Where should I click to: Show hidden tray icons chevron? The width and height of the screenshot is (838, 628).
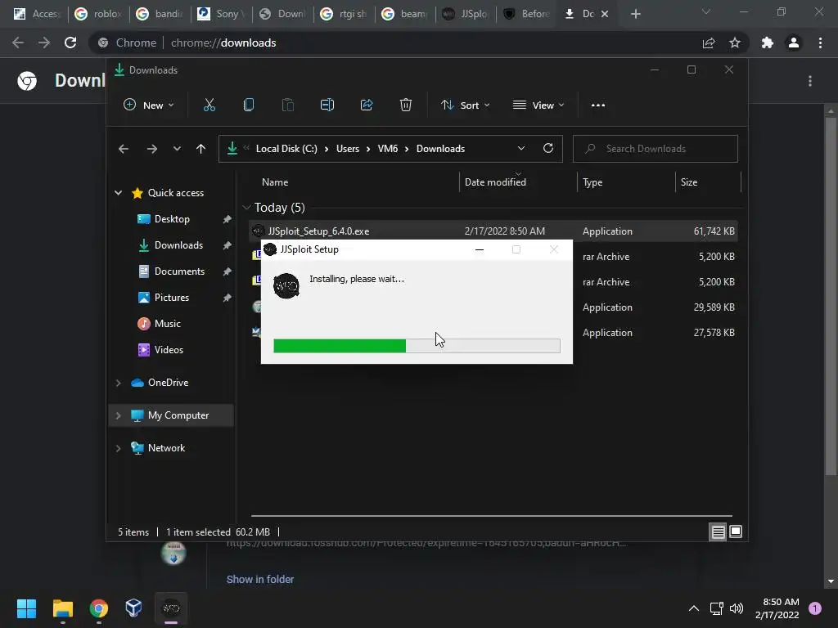point(694,608)
